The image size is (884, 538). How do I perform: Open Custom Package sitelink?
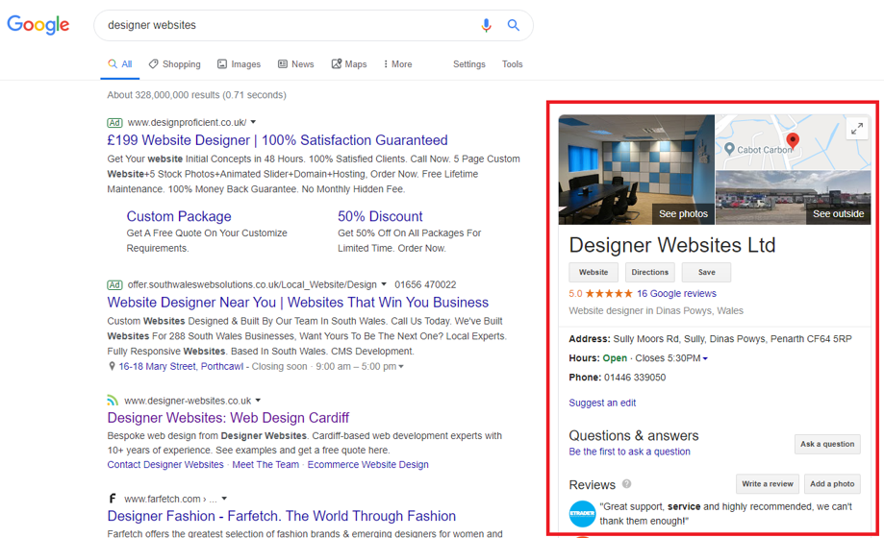coord(179,216)
